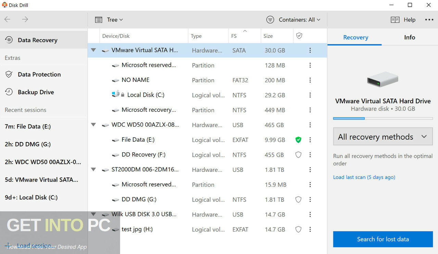438x254 pixels.
Task: Click the Help button
Action: (x=403, y=20)
